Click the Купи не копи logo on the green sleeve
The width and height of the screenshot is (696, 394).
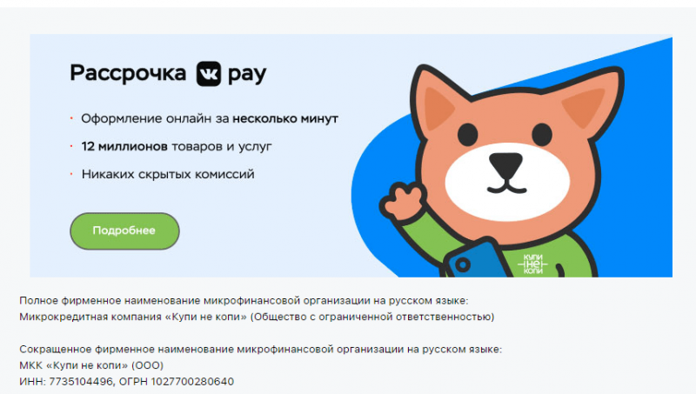pyautogui.click(x=533, y=264)
